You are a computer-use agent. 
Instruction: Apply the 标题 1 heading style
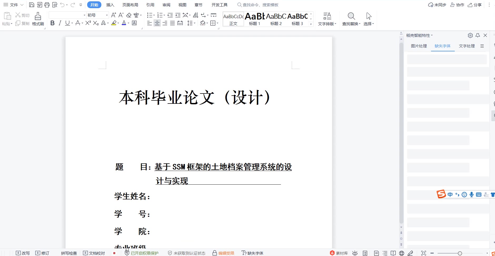(x=255, y=19)
